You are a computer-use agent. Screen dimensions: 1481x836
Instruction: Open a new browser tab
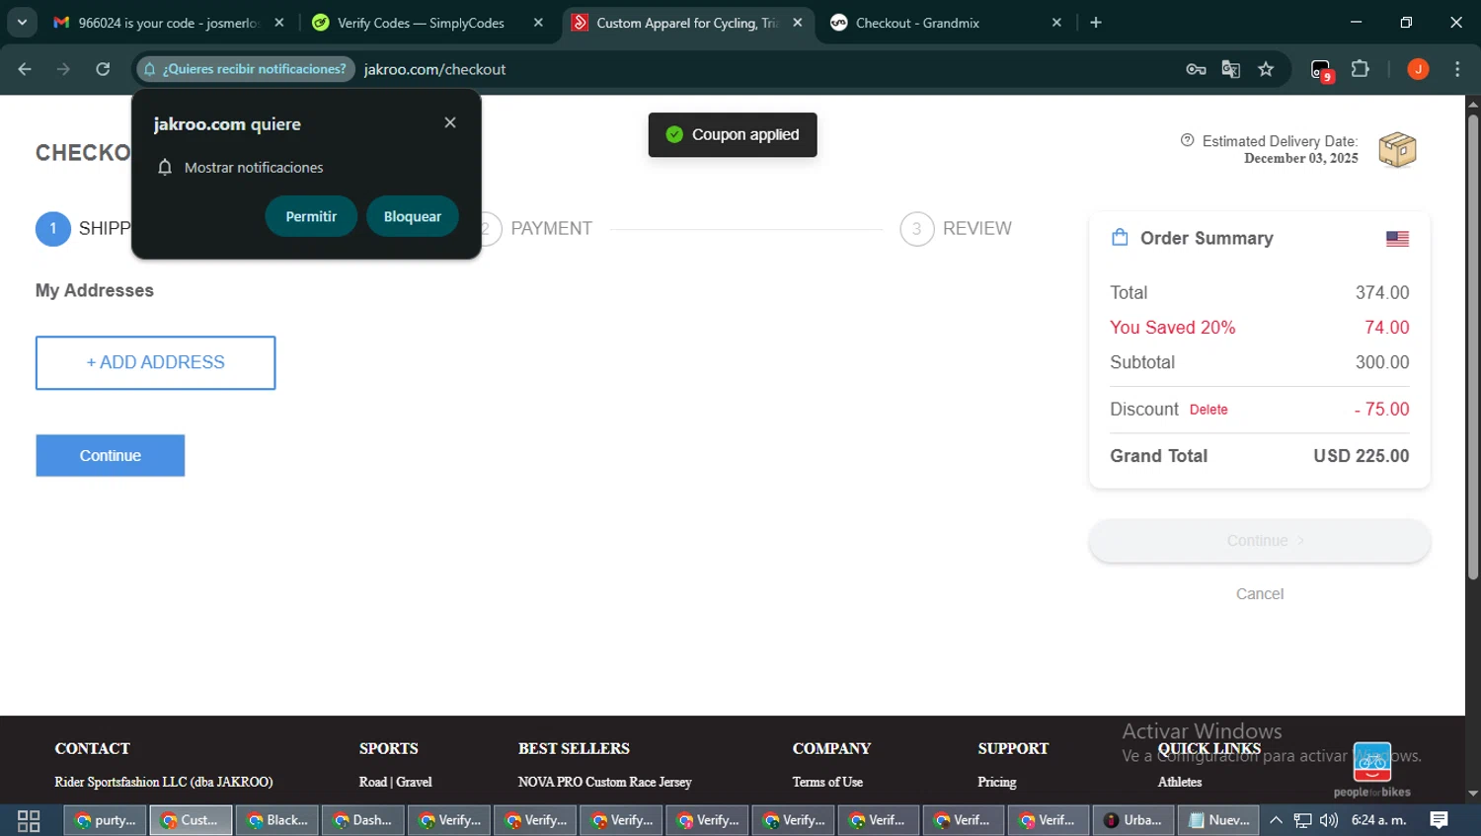coord(1096,23)
